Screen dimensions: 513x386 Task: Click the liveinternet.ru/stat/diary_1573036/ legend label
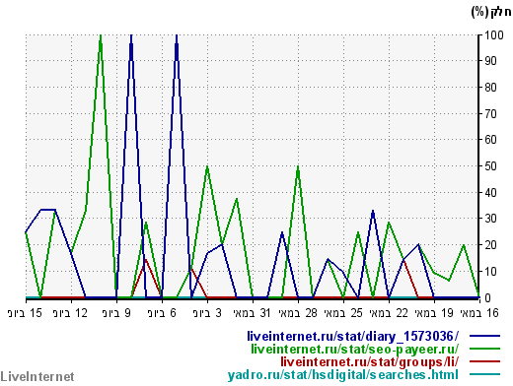click(352, 336)
